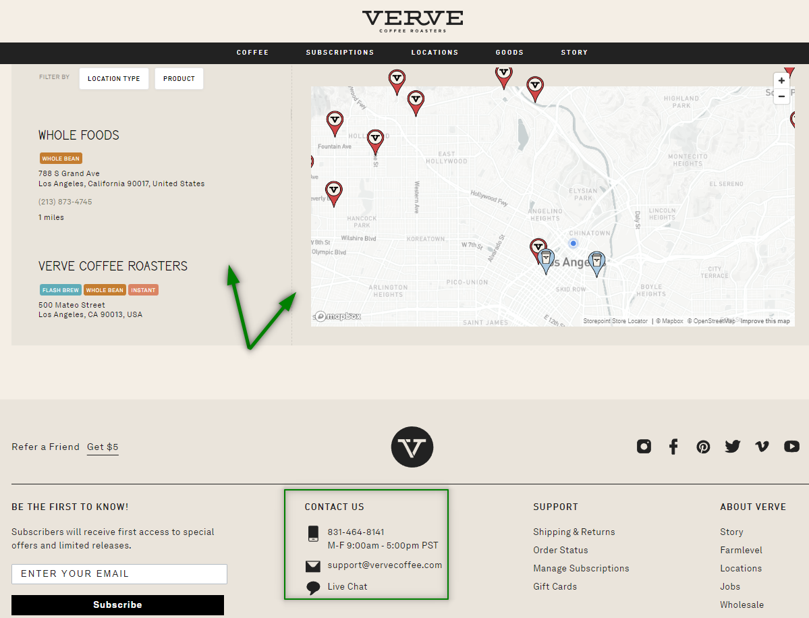Zoom in the map with plus button
The height and width of the screenshot is (618, 809).
[x=781, y=80]
